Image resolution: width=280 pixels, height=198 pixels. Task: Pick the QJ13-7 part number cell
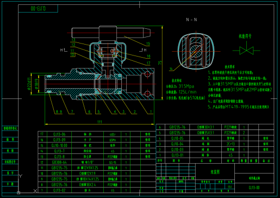59,151
